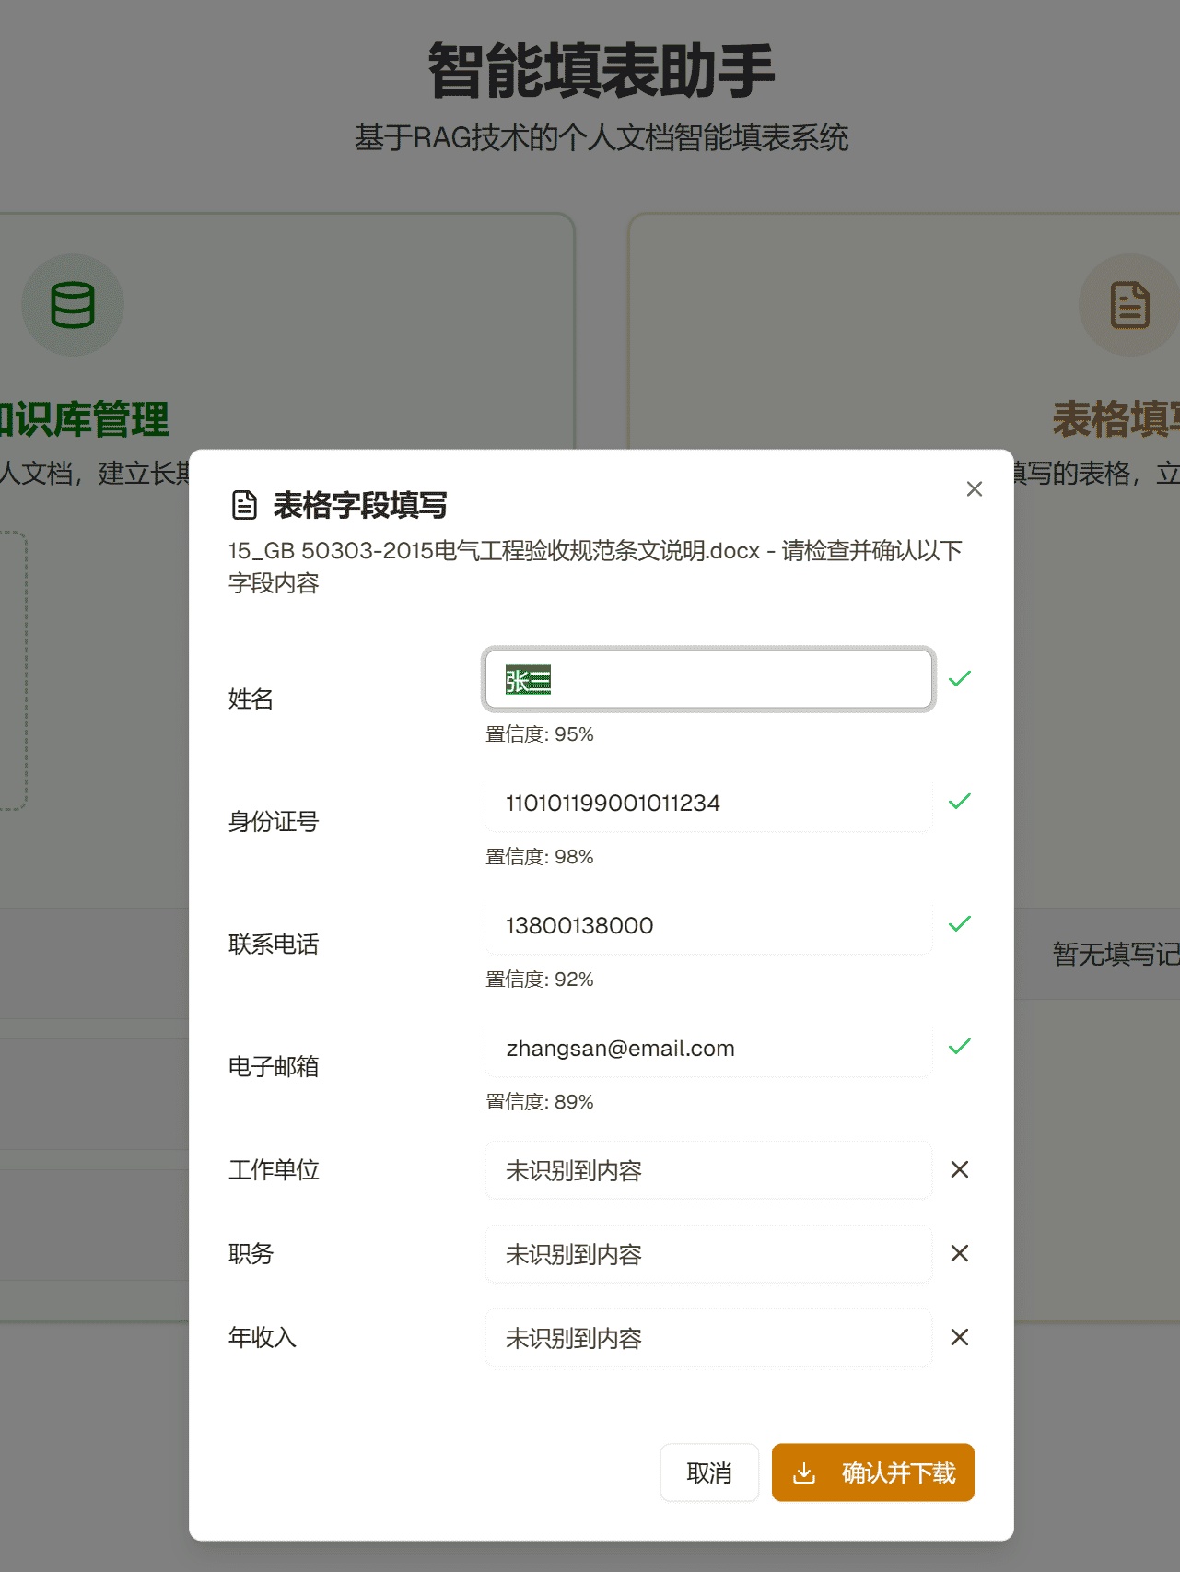Viewport: 1180px width, 1572px height.
Task: Click the 置信度: 92% text under 联系电话
Action: pyautogui.click(x=540, y=980)
